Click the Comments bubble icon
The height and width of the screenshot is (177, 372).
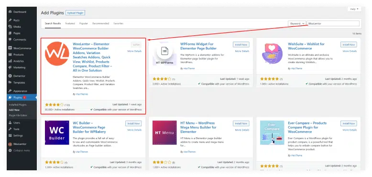(x=10, y=40)
